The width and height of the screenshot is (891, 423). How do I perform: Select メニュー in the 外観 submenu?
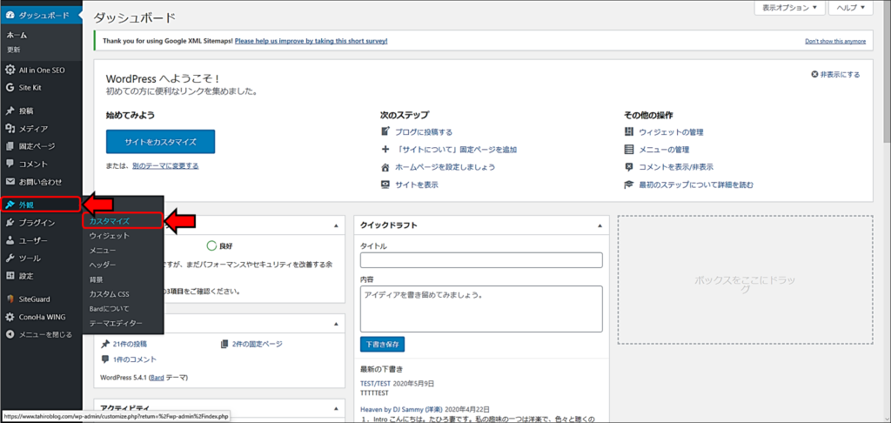[x=103, y=250]
